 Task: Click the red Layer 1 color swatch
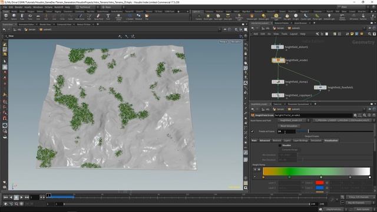point(319,183)
